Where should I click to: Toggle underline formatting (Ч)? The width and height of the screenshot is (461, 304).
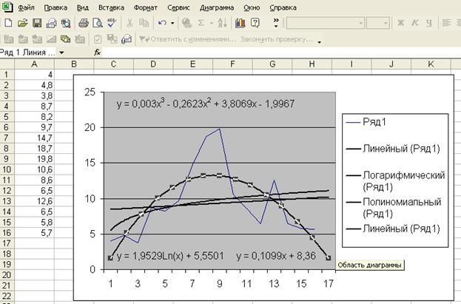[x=428, y=23]
